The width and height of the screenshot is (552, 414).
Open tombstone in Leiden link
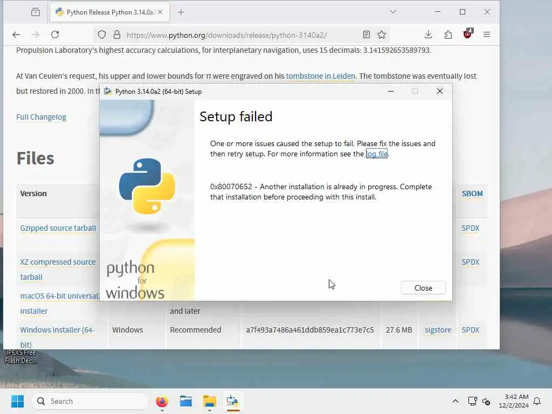pos(320,76)
